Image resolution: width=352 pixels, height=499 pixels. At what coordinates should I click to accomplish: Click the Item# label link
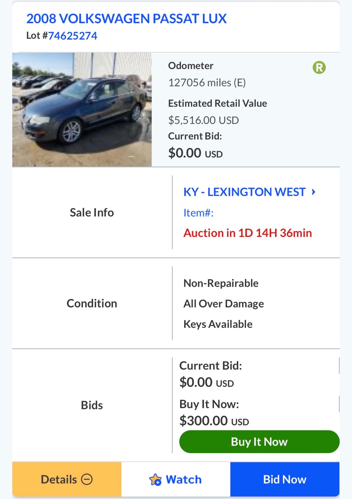click(198, 213)
